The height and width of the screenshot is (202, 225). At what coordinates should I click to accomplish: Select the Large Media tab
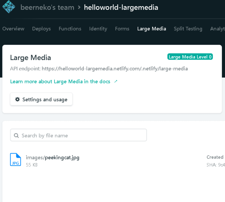(152, 29)
